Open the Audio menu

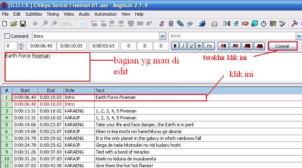(84, 14)
